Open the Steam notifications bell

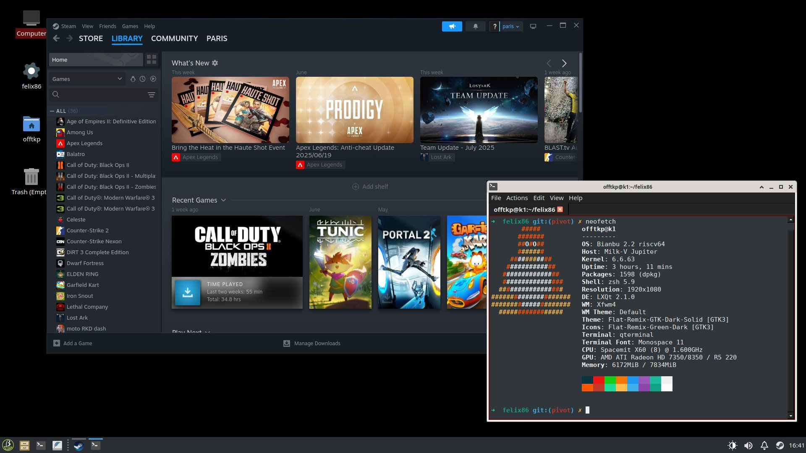475,26
